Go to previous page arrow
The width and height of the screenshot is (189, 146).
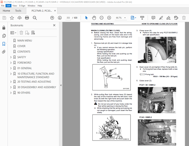tap(52, 18)
